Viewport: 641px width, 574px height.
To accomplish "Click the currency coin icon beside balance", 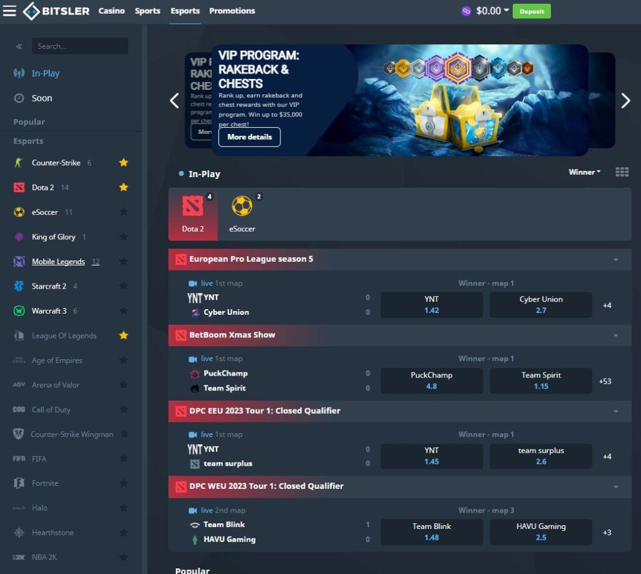I will click(466, 11).
